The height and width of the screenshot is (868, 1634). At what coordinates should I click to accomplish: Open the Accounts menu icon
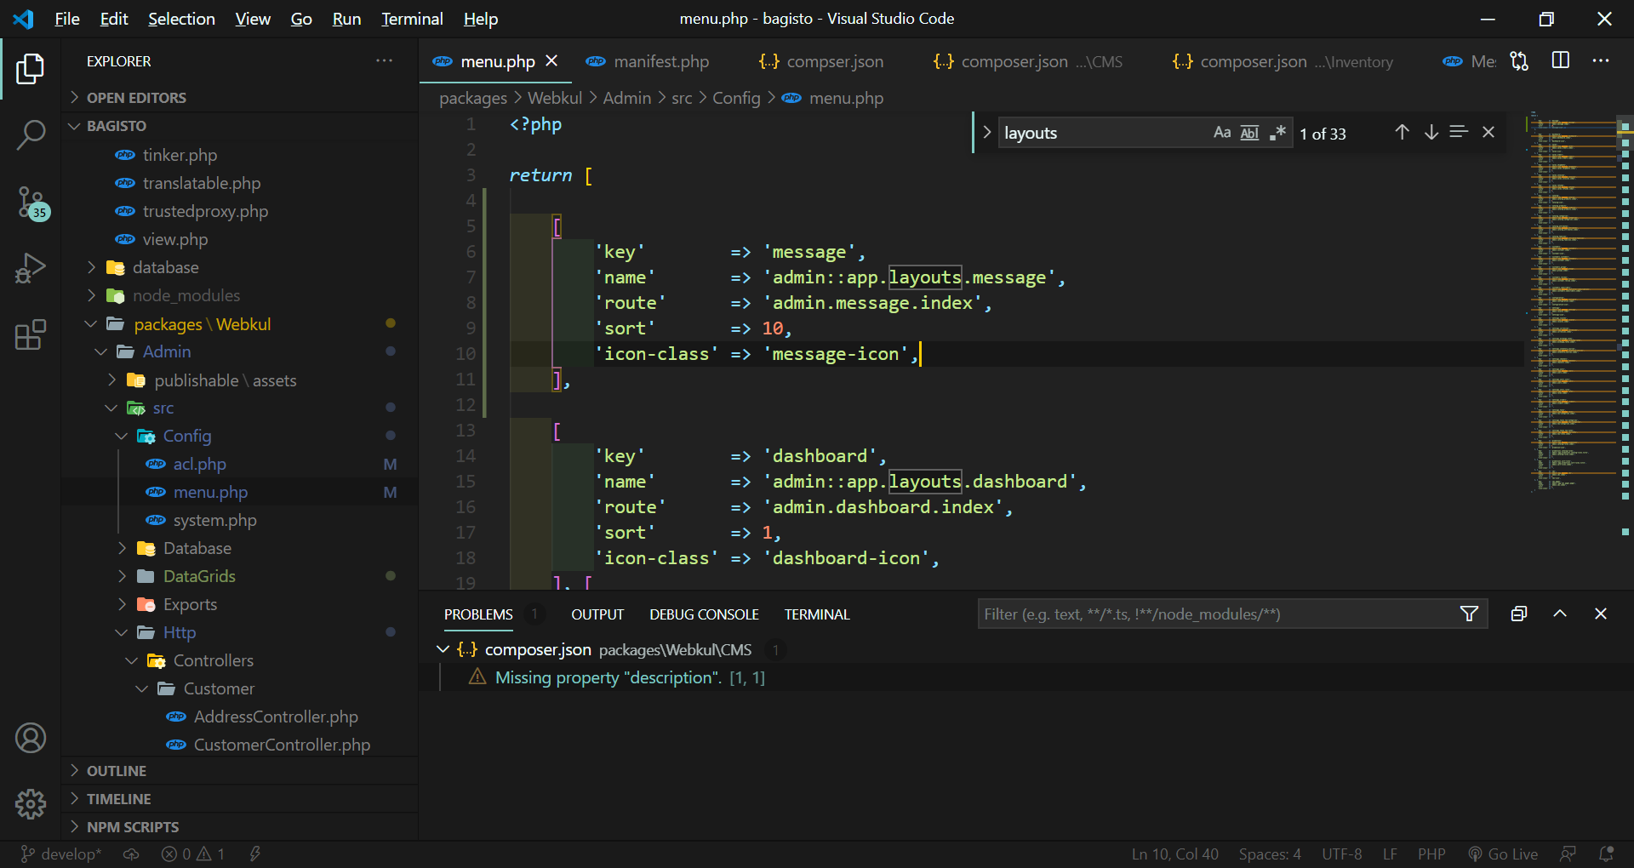[x=31, y=738]
